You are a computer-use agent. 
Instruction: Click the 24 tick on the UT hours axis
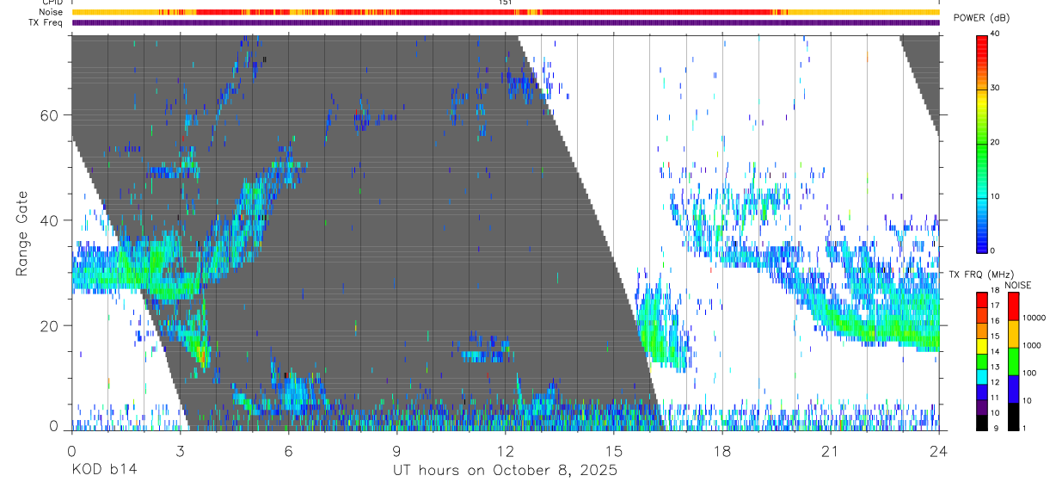[938, 450]
